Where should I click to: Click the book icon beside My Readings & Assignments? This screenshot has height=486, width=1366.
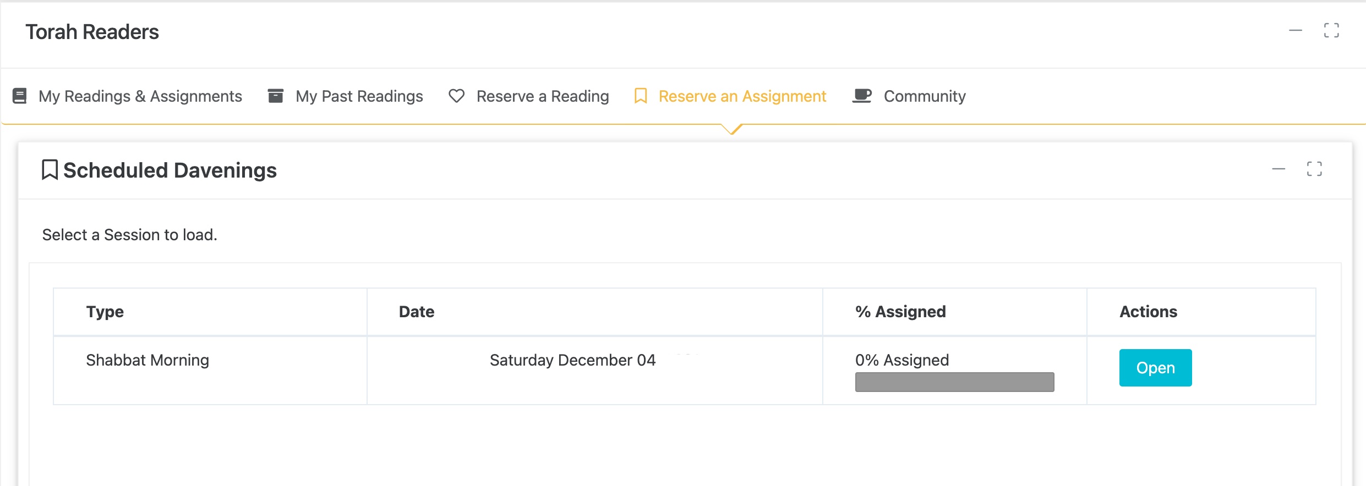pyautogui.click(x=20, y=96)
